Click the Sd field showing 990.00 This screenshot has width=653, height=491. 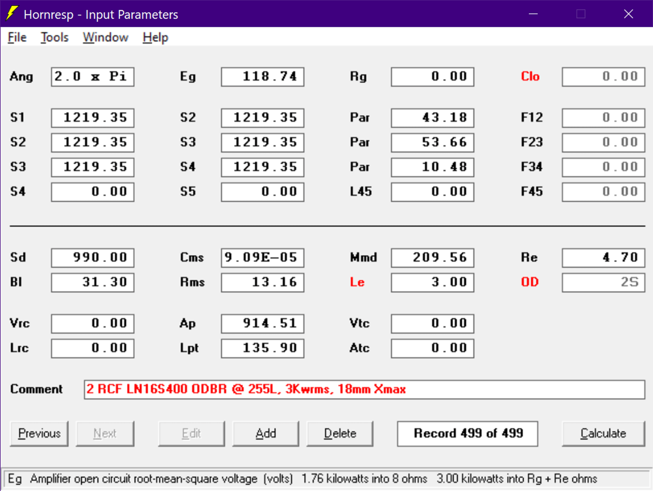point(93,258)
